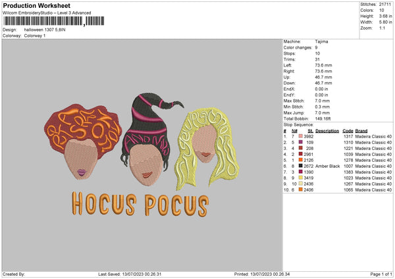
Task: Pick the orange swatch next to 2406
Action: tap(301, 190)
